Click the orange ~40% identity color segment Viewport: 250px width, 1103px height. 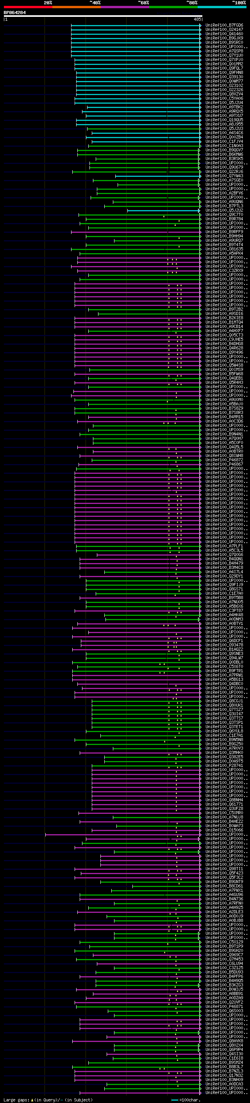click(x=77, y=7)
